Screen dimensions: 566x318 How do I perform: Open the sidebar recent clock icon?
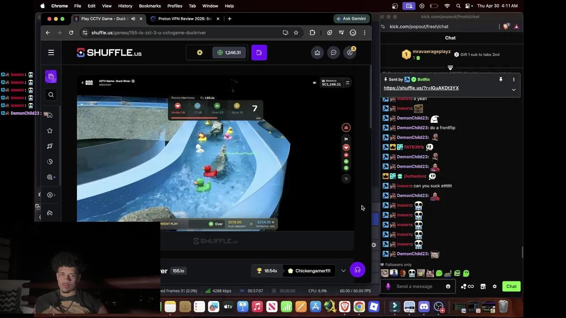pyautogui.click(x=50, y=162)
